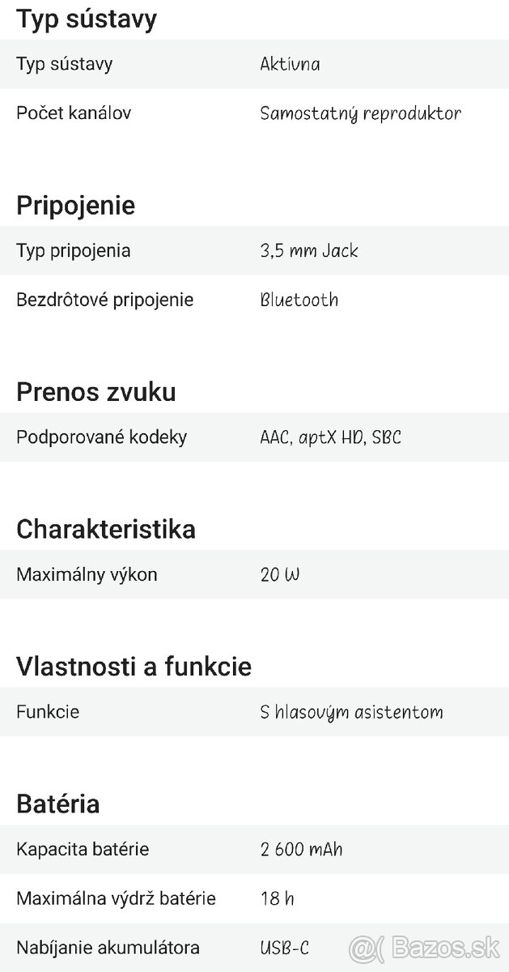
Task: Click the Maximálna výdrž batérie label
Action: [117, 898]
